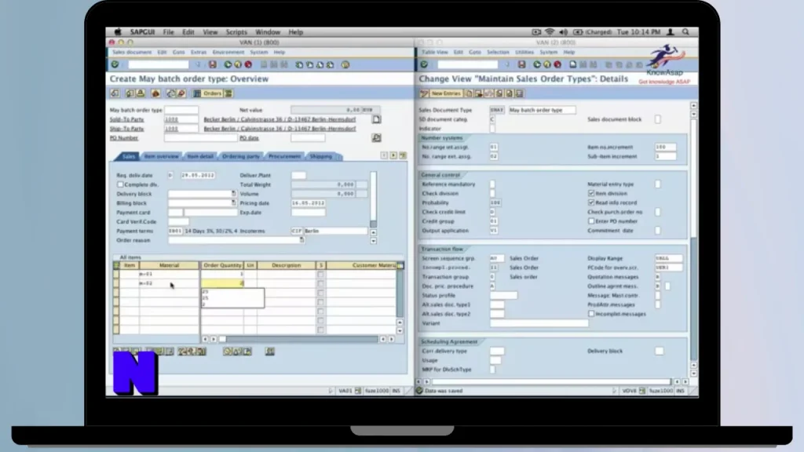Click the table settings icon beside the Customer Material column
This screenshot has width=804, height=452.
tap(400, 265)
